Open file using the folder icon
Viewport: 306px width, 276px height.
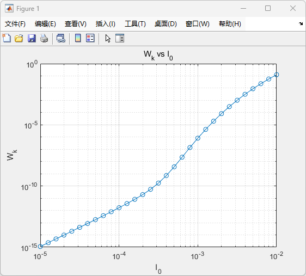coord(19,38)
